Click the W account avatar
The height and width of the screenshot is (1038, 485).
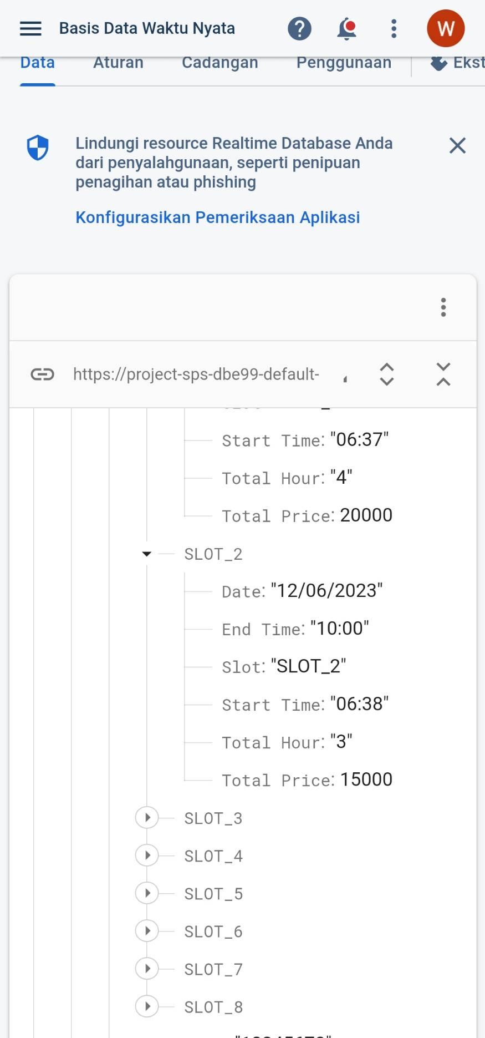coord(446,28)
